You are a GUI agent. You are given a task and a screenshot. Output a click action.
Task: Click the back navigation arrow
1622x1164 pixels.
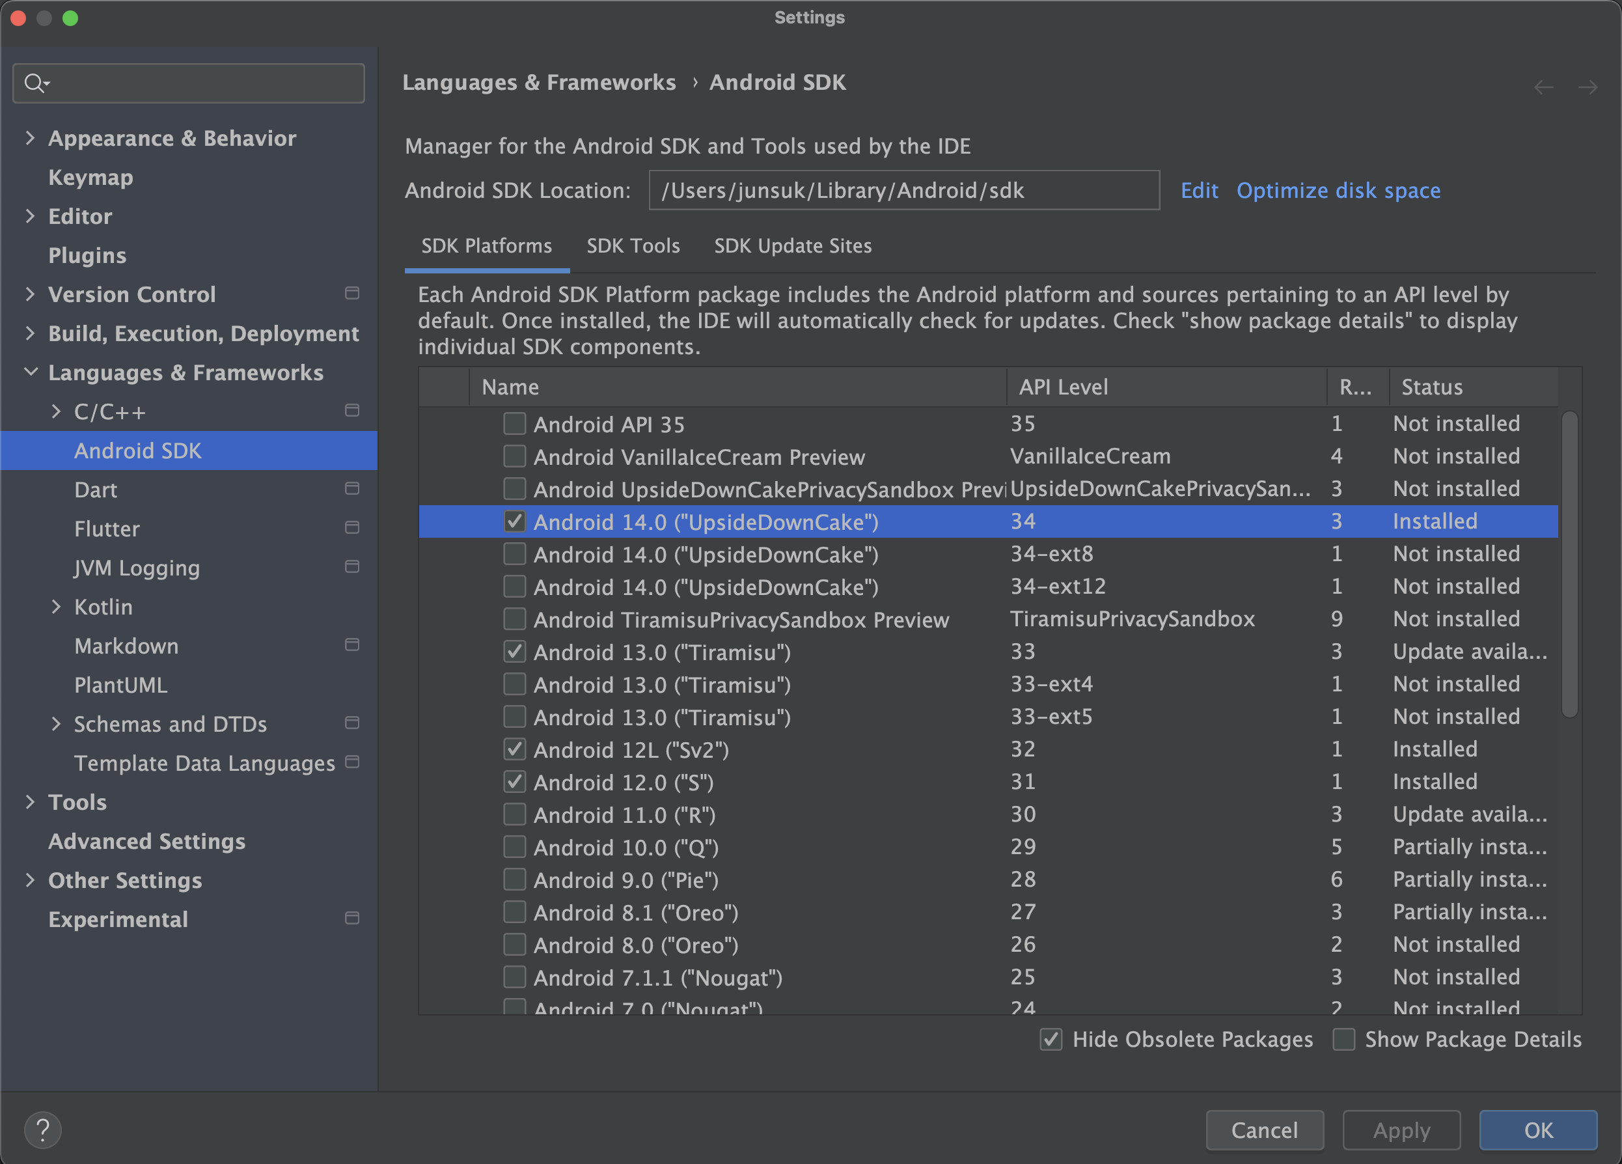tap(1543, 87)
